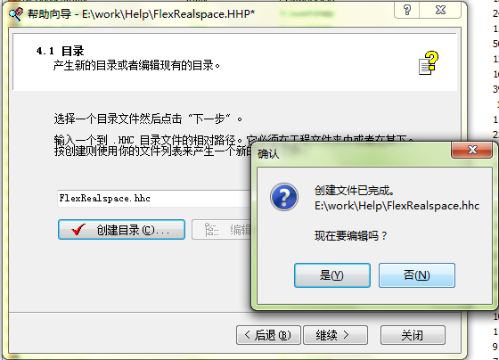Click the question mark help button in title bar
Viewport: 499px width, 360px height.
(x=406, y=10)
